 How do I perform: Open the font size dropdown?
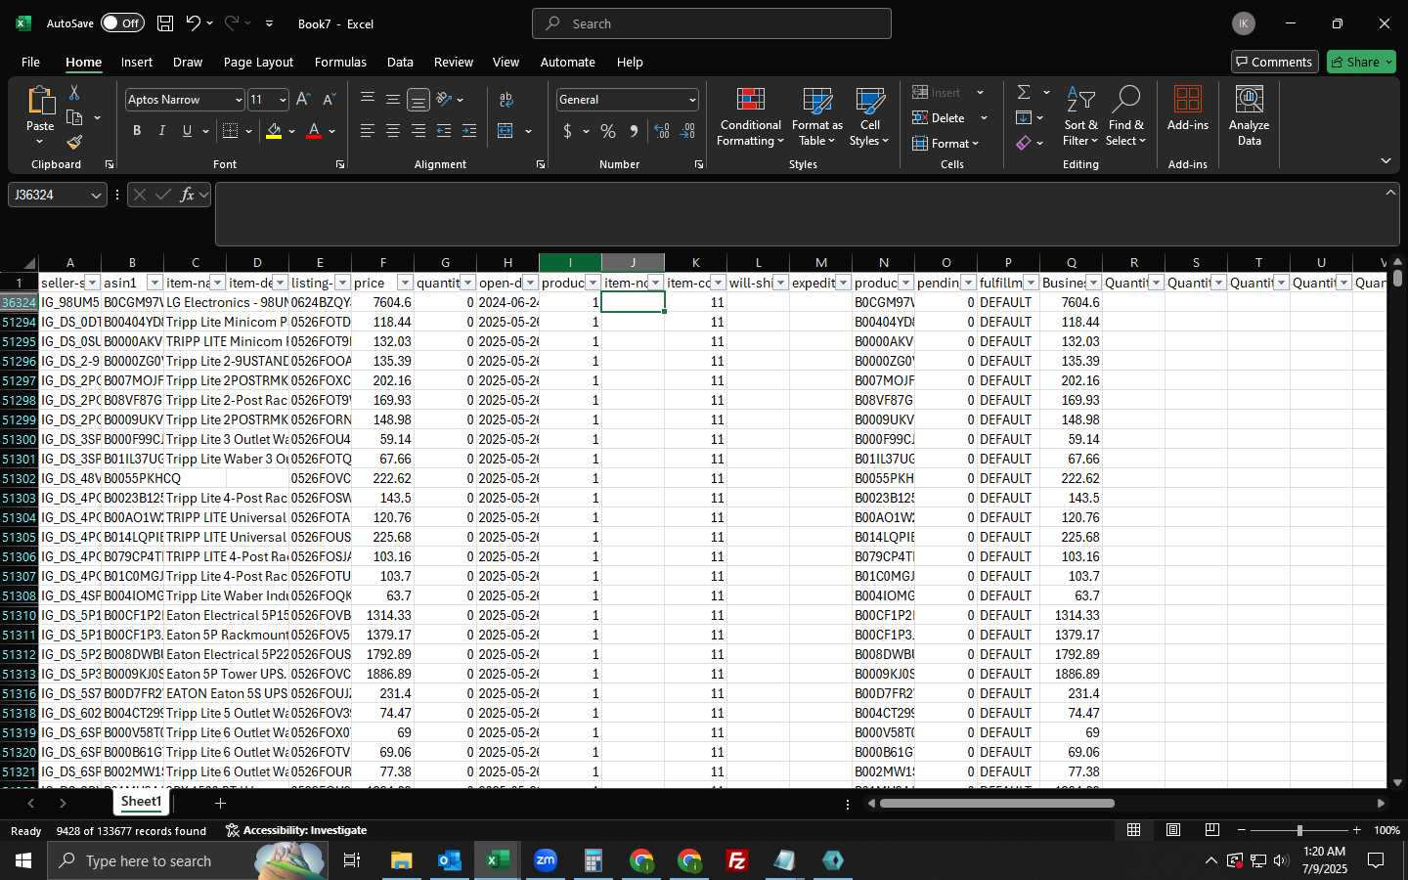pos(283,100)
